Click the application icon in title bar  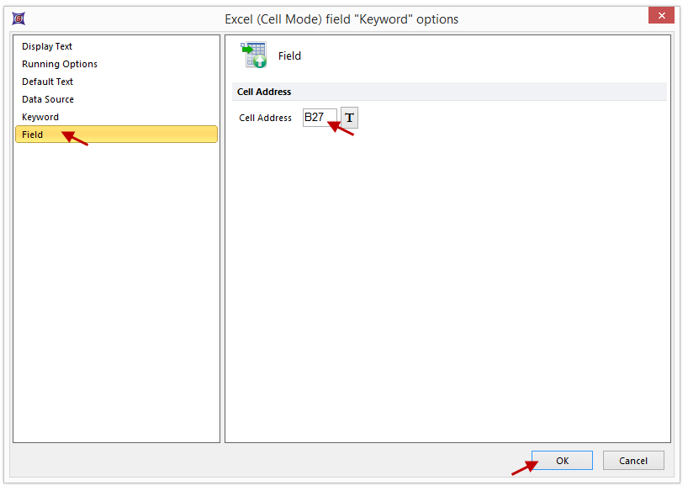(19, 18)
